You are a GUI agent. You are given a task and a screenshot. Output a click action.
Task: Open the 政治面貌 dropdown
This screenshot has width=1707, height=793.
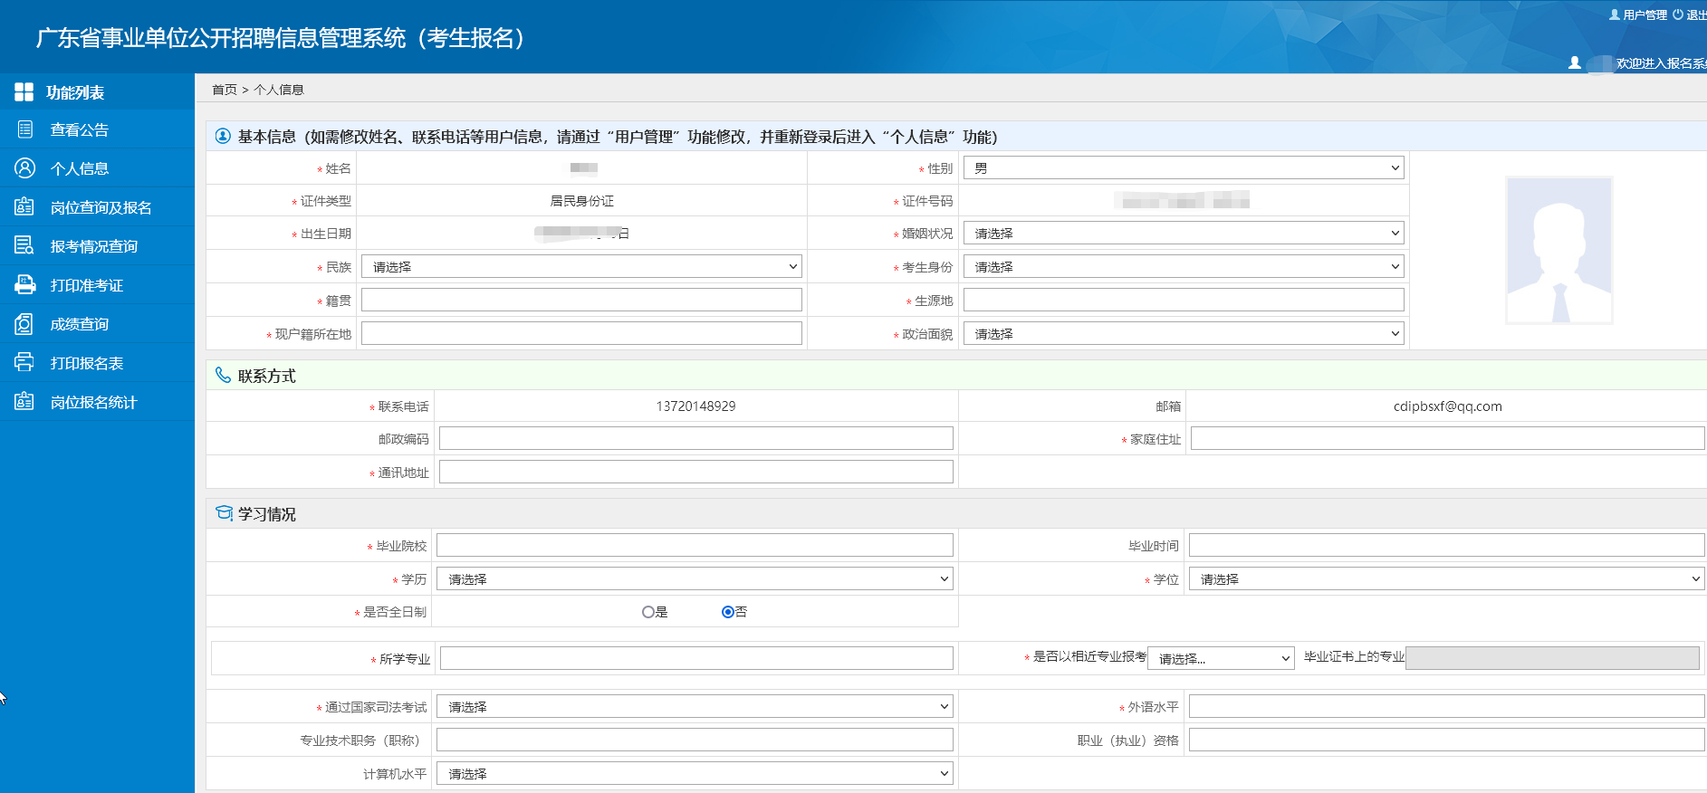click(1183, 334)
